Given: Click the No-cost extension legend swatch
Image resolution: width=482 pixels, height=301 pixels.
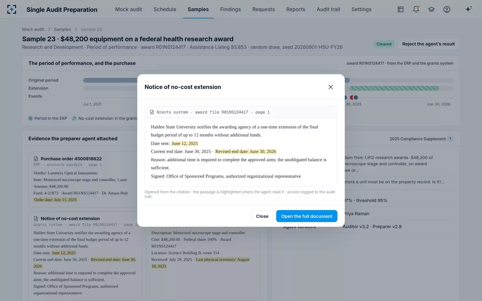Looking at the screenshot, I should [x=74, y=118].
